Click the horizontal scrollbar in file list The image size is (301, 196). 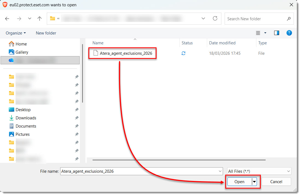[179, 160]
